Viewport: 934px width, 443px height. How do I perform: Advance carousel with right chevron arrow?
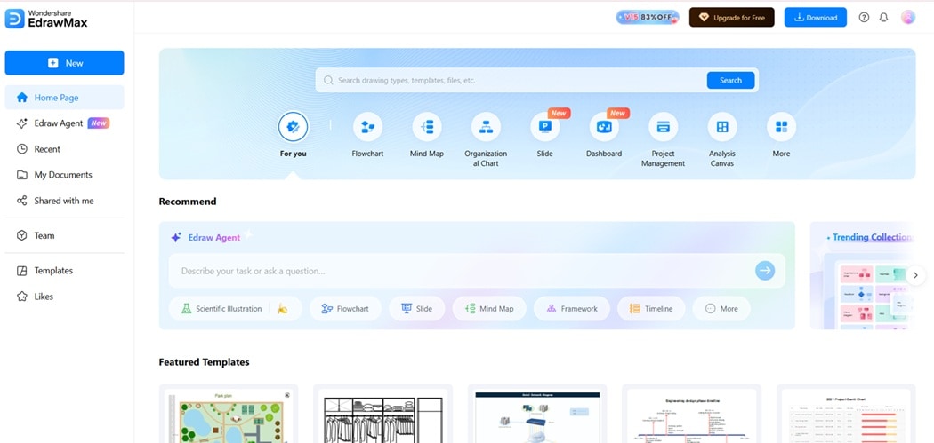pos(916,274)
